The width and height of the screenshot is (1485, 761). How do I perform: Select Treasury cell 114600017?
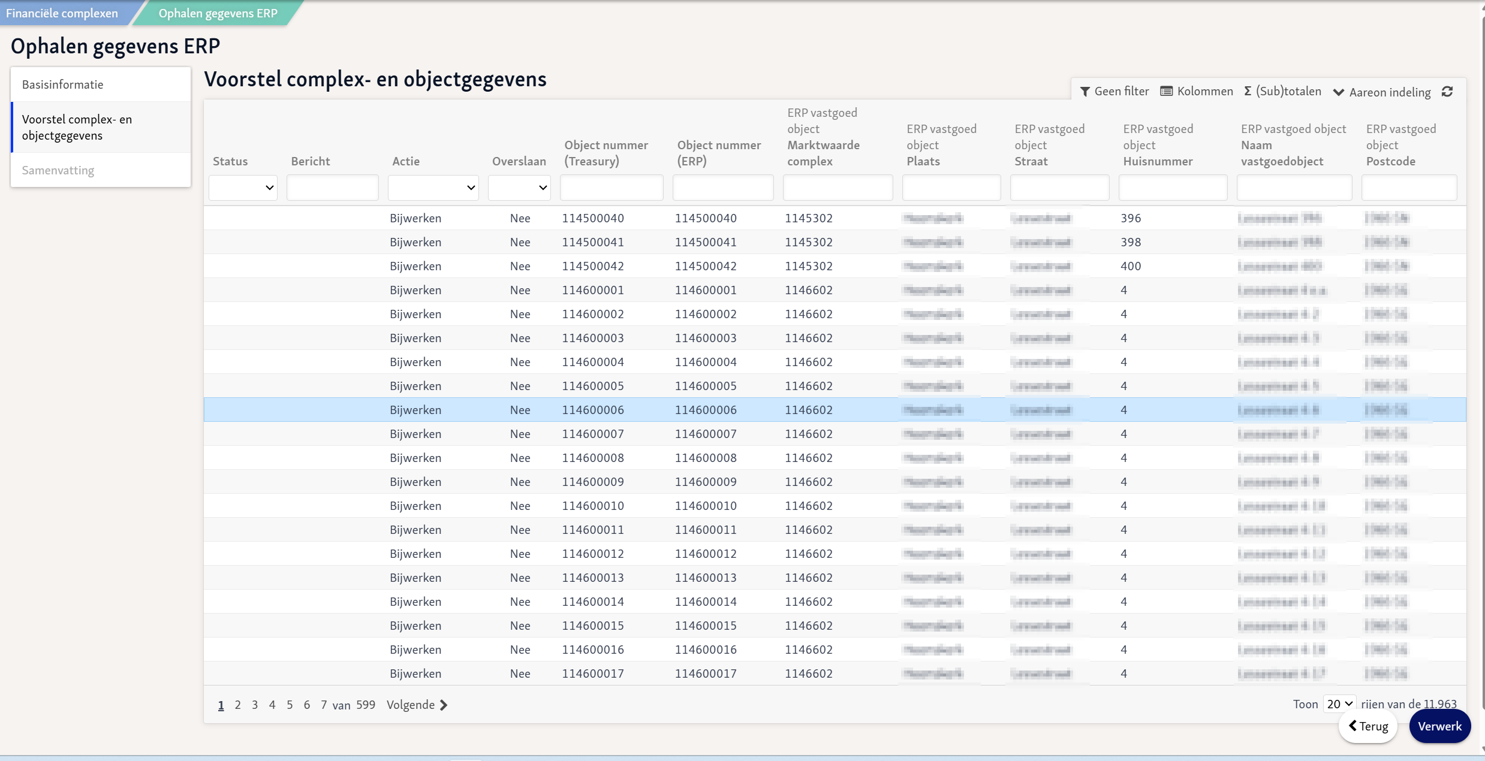[593, 674]
